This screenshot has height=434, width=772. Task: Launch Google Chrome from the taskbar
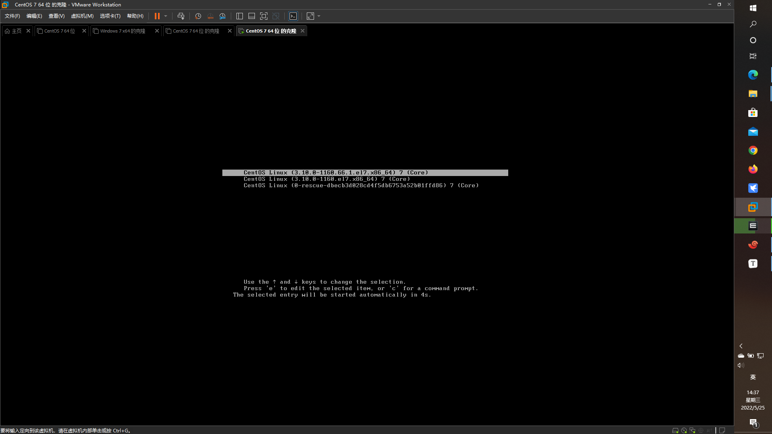[x=753, y=150]
